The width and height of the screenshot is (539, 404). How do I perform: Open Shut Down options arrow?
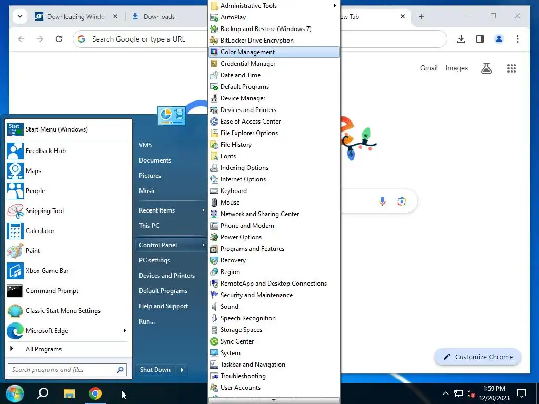tap(182, 370)
